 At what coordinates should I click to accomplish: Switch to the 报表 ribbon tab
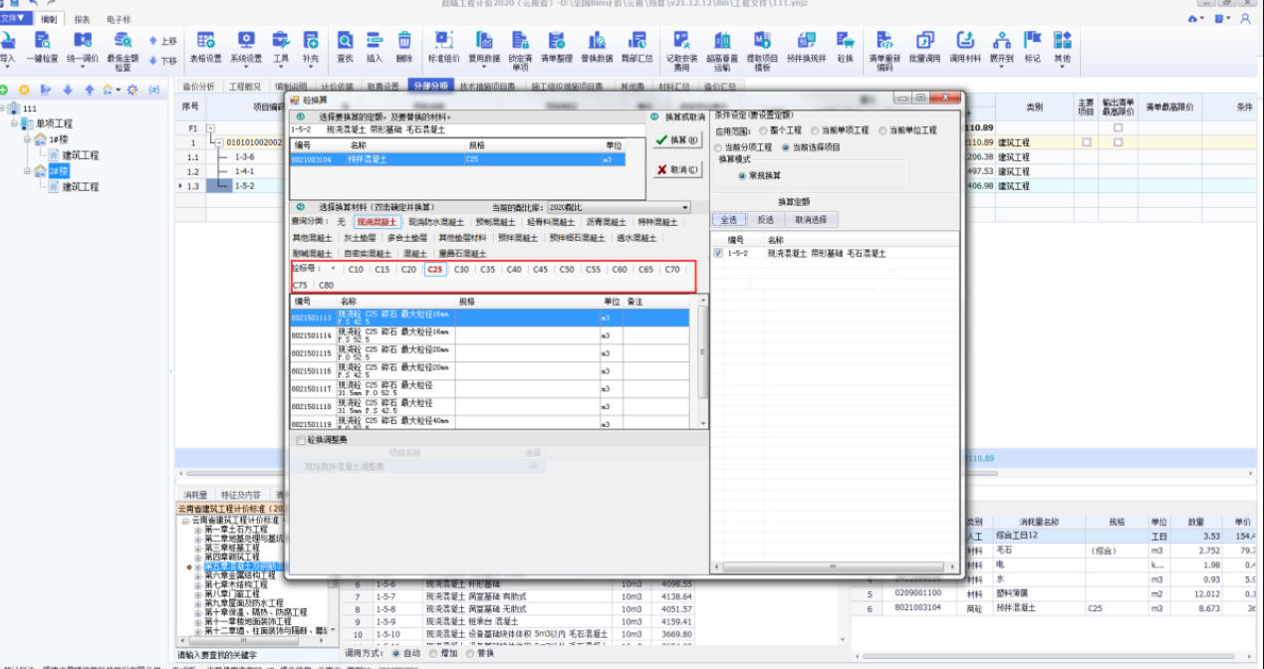click(x=82, y=19)
